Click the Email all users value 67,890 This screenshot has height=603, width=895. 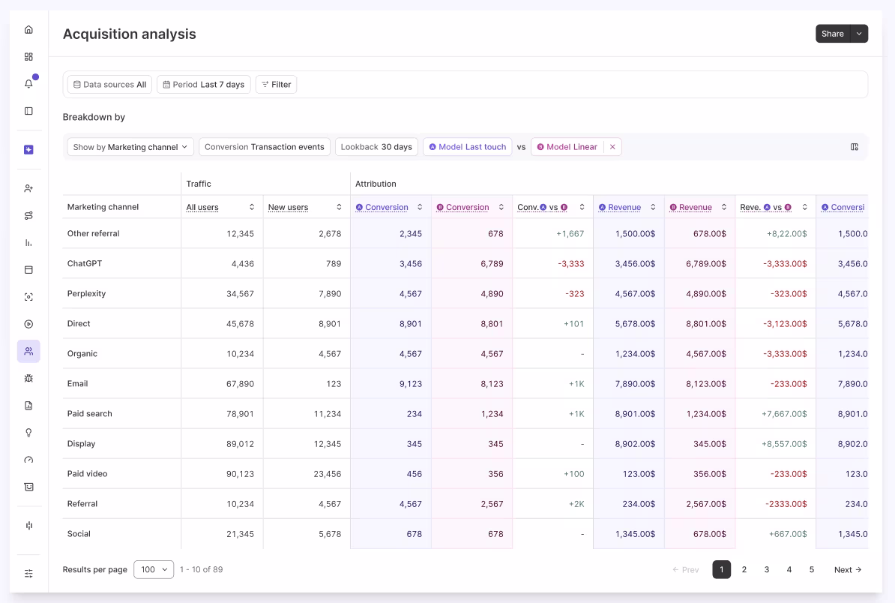(241, 384)
